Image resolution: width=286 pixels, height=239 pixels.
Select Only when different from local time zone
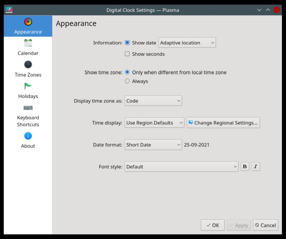[x=127, y=72]
